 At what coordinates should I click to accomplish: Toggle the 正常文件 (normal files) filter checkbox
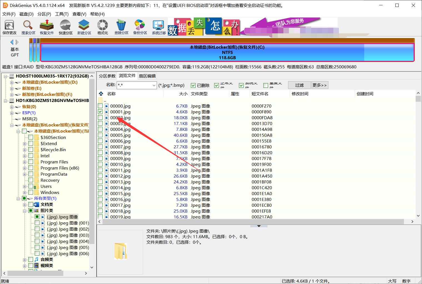tap(217, 85)
